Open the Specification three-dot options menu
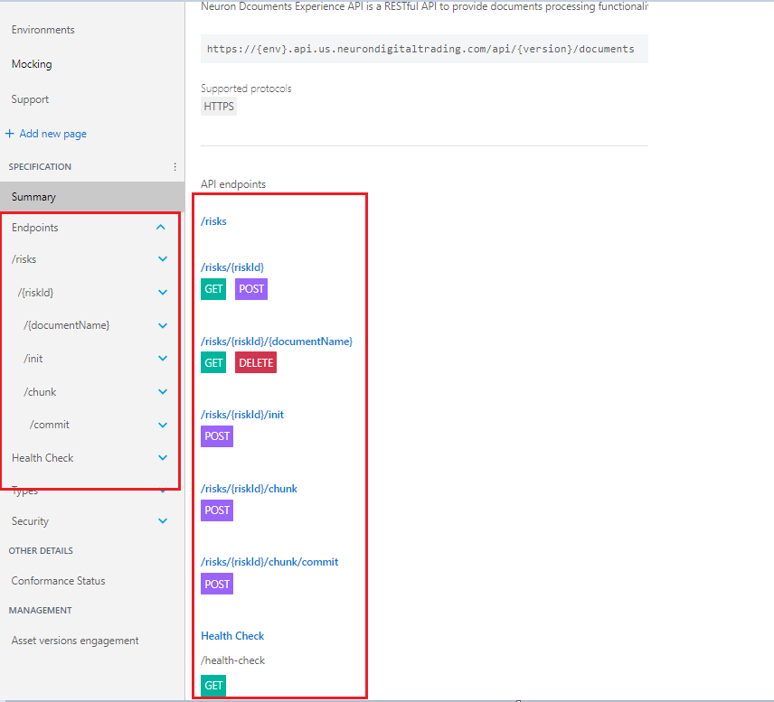The image size is (774, 702). (x=175, y=167)
